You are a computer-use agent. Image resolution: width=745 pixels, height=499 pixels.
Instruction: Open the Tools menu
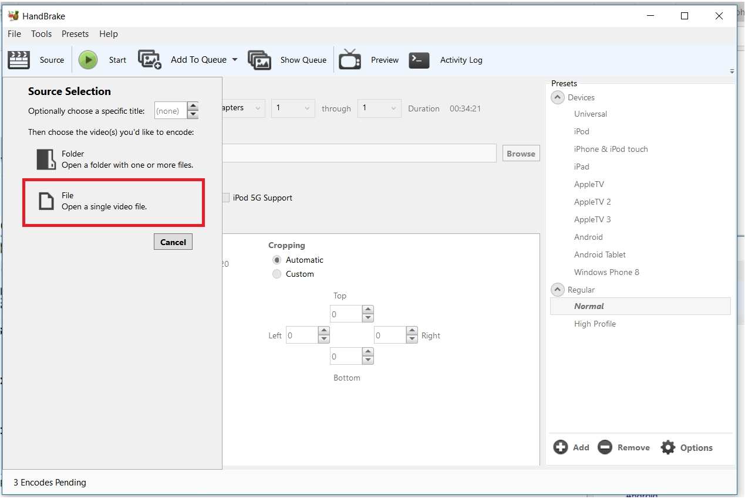pos(41,34)
